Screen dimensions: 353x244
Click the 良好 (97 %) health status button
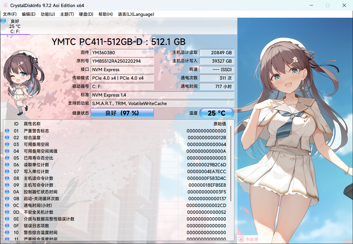[x=122, y=113]
